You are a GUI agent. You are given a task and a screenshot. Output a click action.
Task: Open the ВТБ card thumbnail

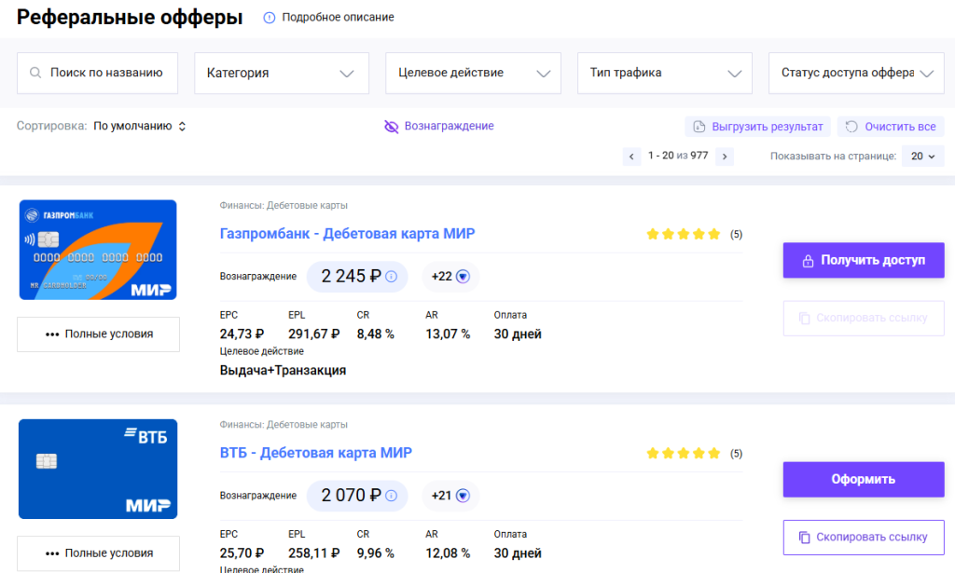(x=98, y=469)
